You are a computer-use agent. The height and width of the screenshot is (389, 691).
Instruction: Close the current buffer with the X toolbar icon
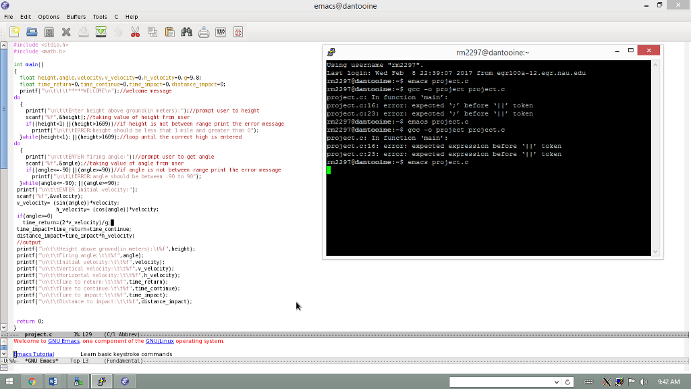pos(65,31)
